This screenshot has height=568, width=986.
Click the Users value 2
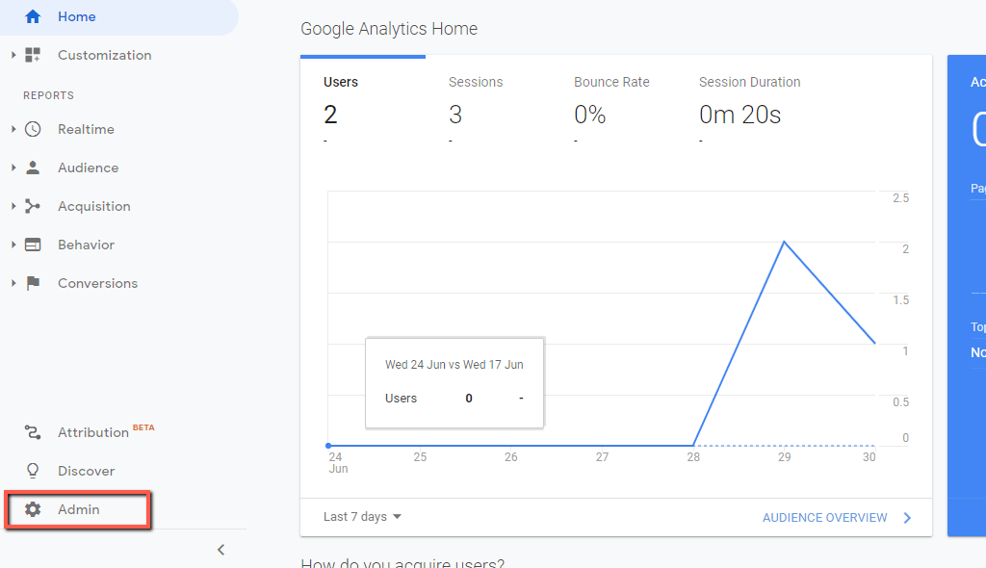[331, 115]
